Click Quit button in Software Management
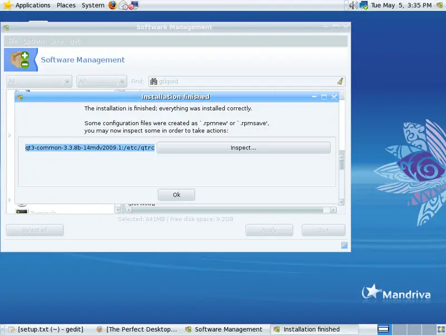The height and width of the screenshot is (335, 446). [x=323, y=230]
